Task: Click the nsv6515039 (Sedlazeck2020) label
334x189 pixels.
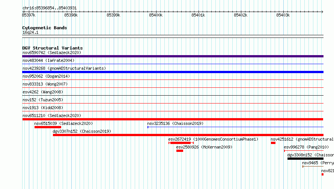Action: 63,123
